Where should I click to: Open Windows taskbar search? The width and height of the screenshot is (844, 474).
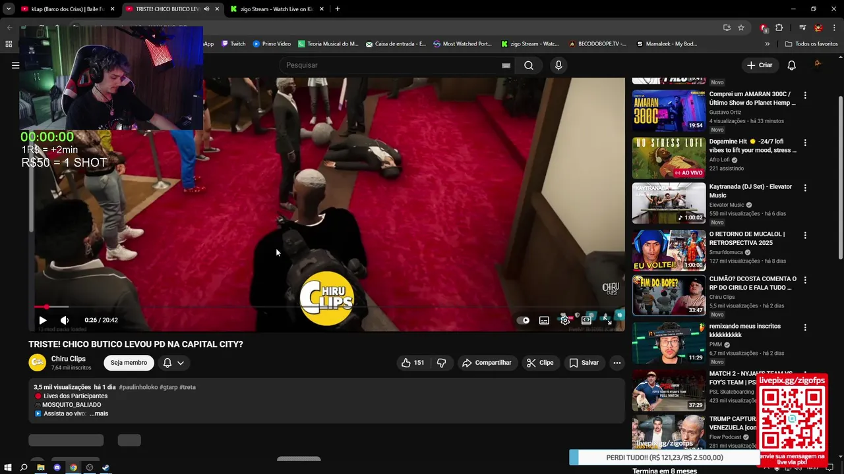tap(24, 467)
